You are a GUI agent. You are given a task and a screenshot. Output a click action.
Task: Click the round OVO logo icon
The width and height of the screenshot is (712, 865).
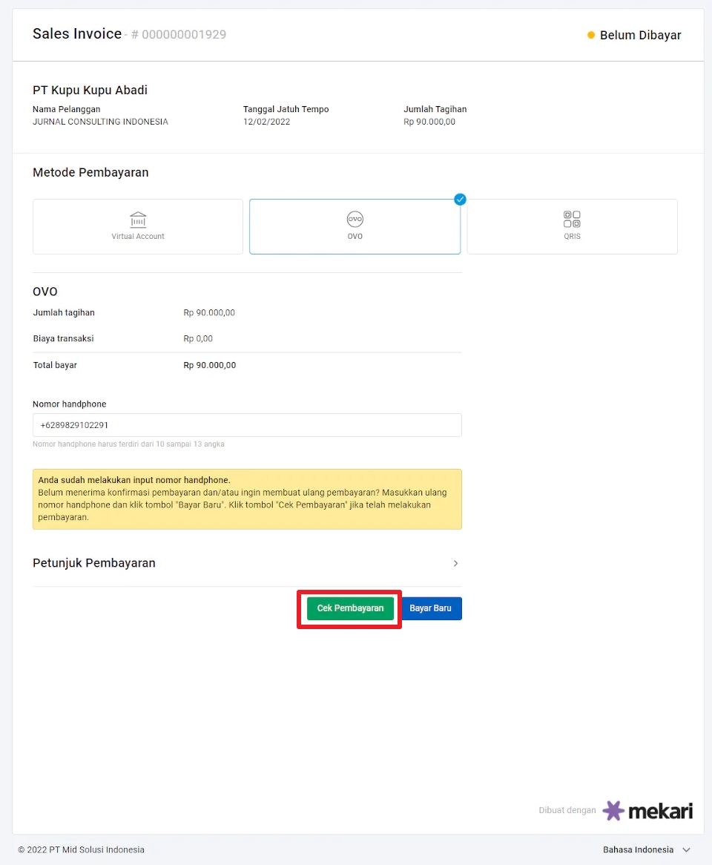coord(355,219)
